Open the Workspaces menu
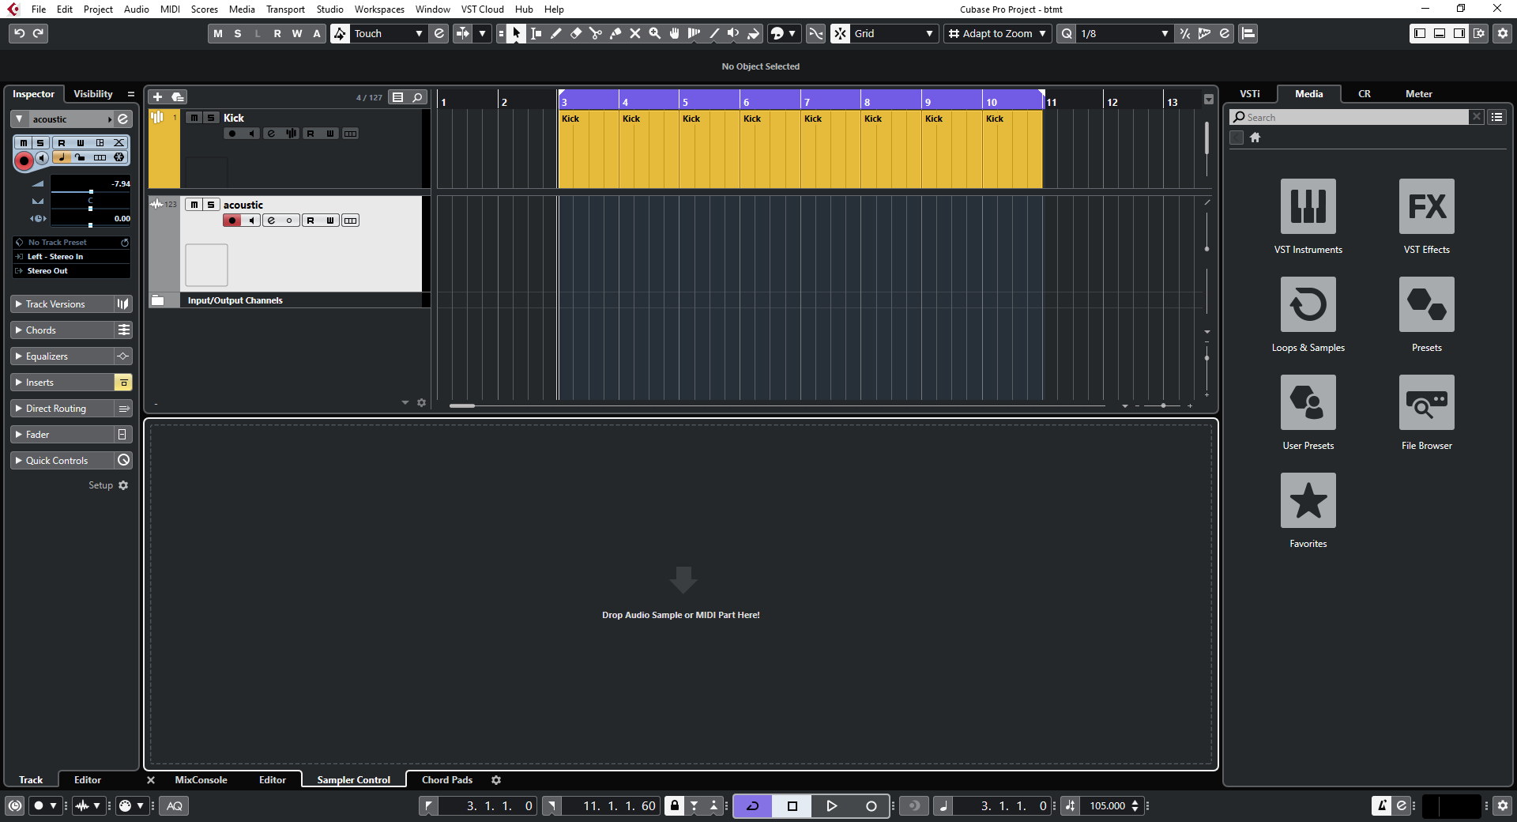The image size is (1517, 822). 379,9
